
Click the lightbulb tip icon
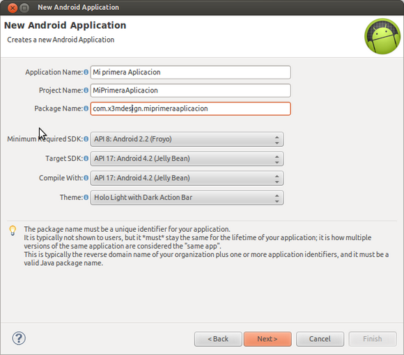point(13,230)
